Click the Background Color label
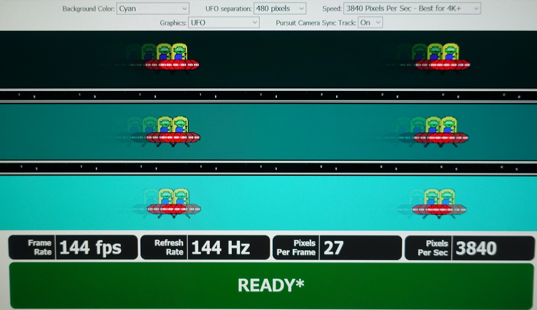Image resolution: width=537 pixels, height=310 pixels. [x=88, y=9]
